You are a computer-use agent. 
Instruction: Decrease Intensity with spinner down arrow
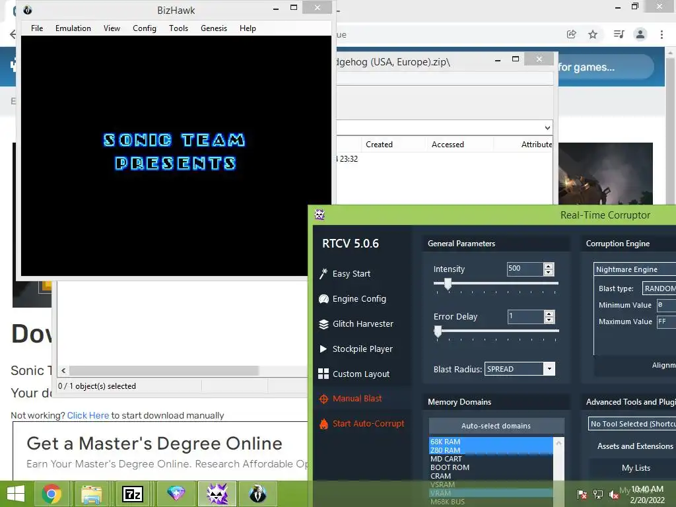(x=549, y=273)
